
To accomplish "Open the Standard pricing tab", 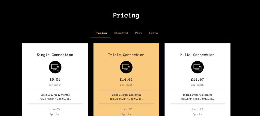I will point(121,33).
